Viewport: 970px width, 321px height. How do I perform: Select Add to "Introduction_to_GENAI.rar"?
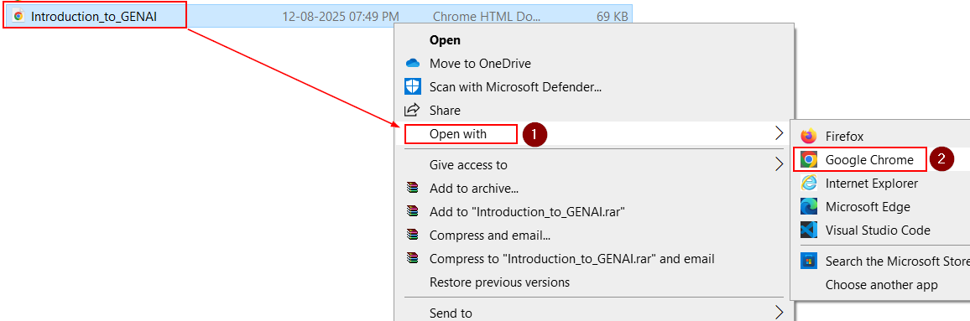click(527, 212)
